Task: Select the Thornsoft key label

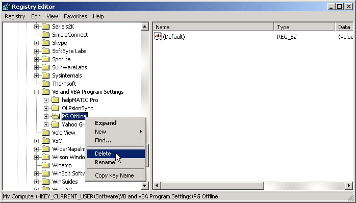Action: coord(64,84)
